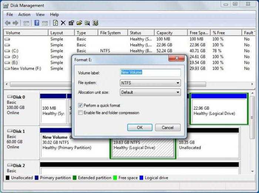Click the Disk Management title bar icon
This screenshot has width=259, height=193.
pyautogui.click(x=6, y=6)
